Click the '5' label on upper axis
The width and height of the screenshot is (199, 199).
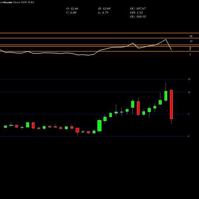point(190,55)
